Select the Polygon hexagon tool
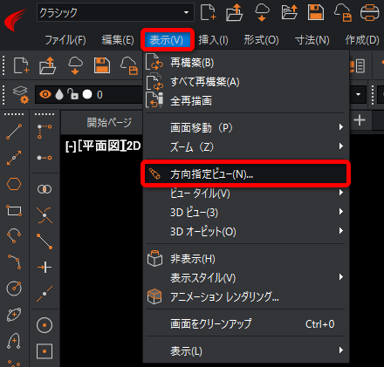The height and width of the screenshot is (367, 384). [x=14, y=184]
